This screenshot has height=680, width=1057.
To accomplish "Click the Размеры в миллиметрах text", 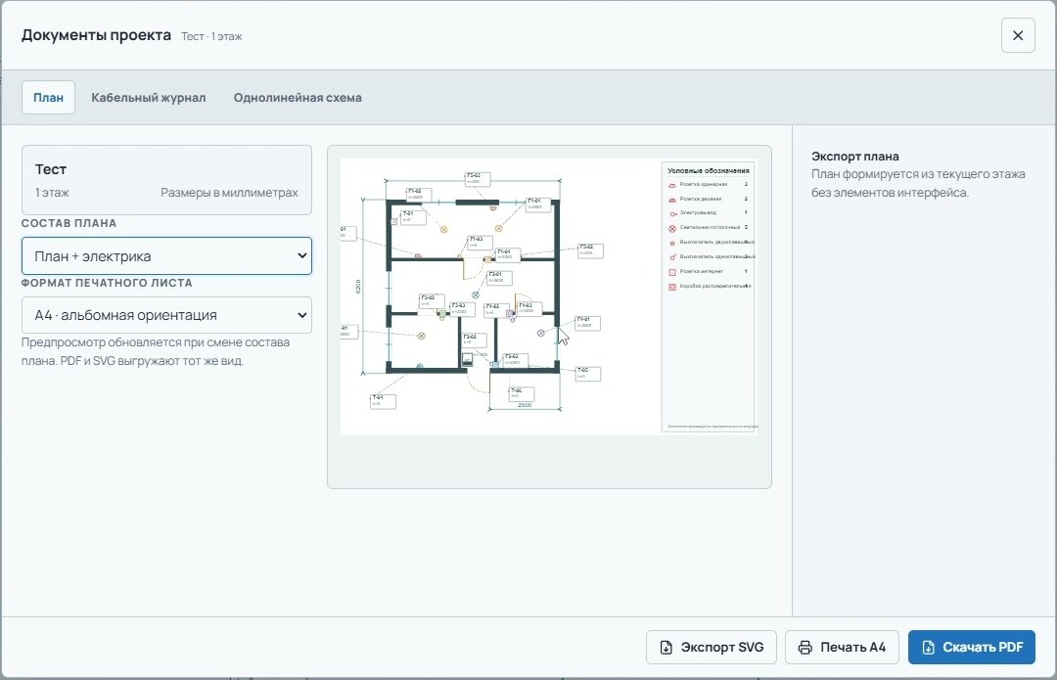I will [x=229, y=193].
